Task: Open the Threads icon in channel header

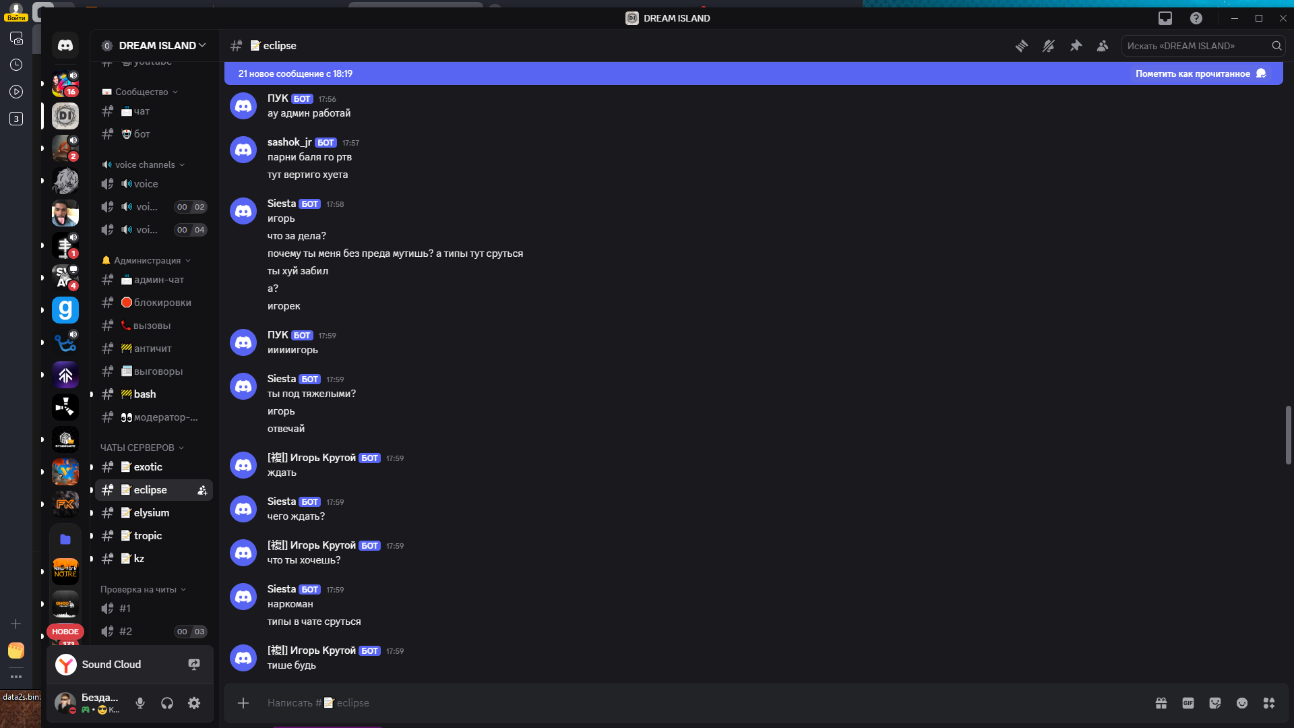Action: point(1022,46)
